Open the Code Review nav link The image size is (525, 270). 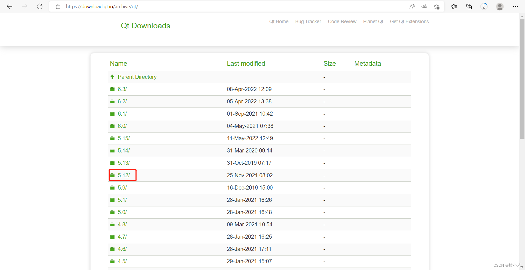click(x=342, y=22)
